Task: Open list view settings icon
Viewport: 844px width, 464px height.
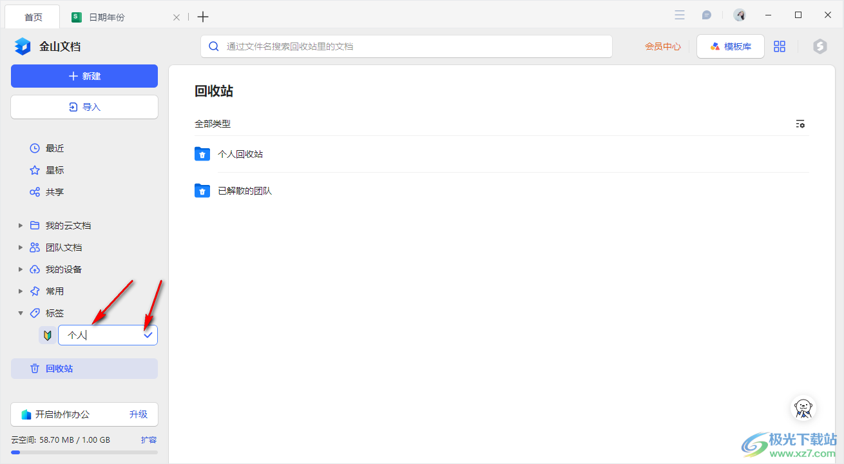Action: 800,124
